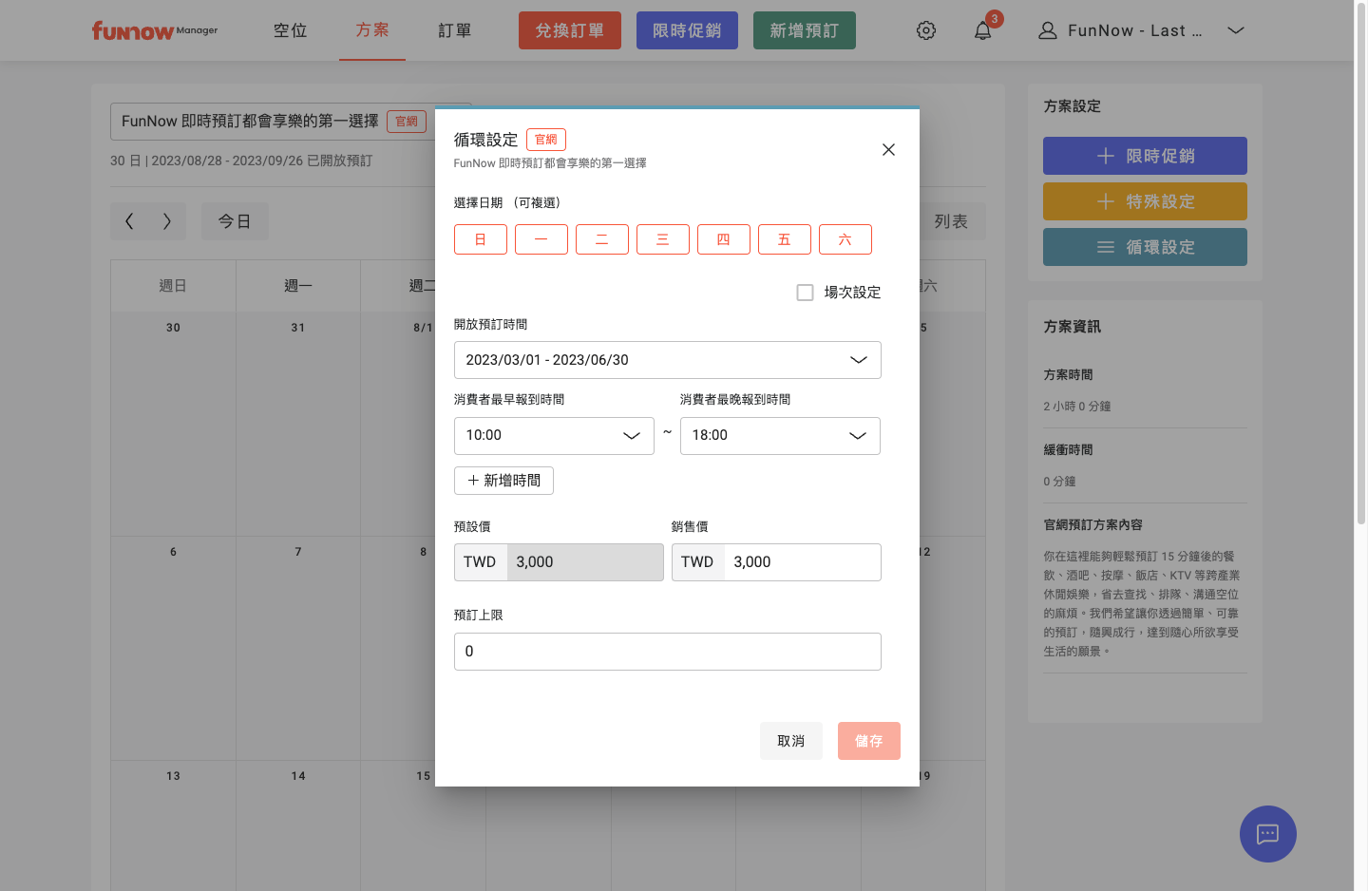Switch to the 方案 tab
The height and width of the screenshot is (891, 1368).
point(372,30)
